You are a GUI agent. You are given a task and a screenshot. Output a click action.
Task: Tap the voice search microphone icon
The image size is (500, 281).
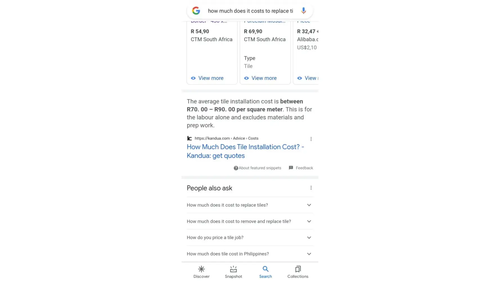[x=303, y=11]
